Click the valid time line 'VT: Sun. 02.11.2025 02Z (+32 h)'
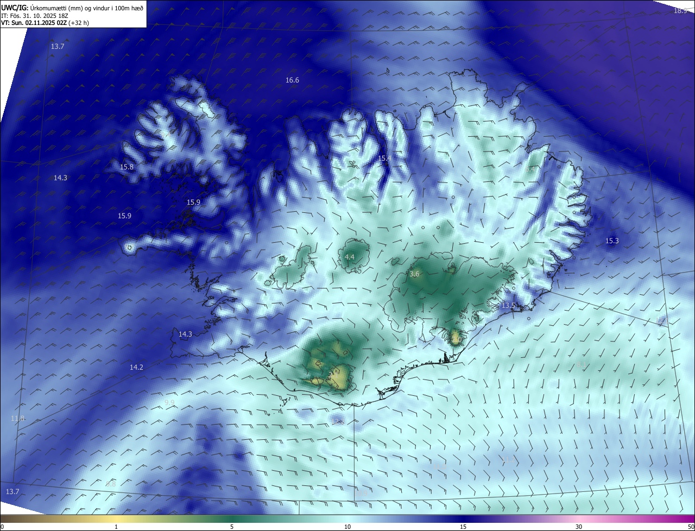 coord(45,23)
